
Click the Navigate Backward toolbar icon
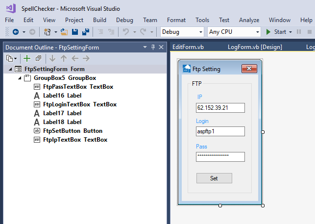16,32
